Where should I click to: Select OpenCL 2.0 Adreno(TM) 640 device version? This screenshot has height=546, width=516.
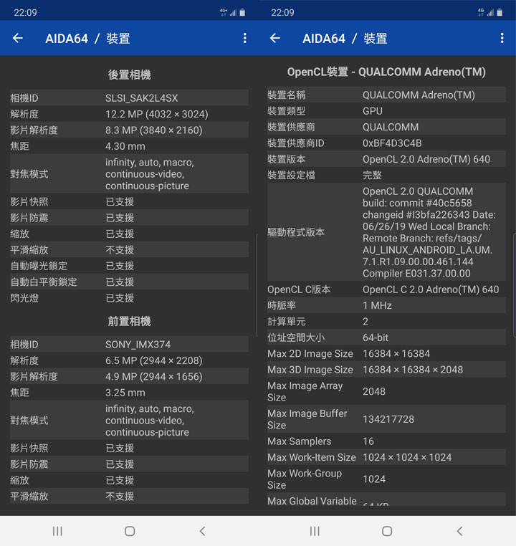click(x=426, y=159)
